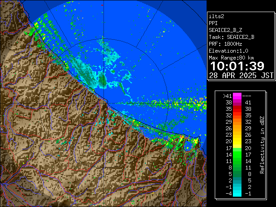Click the 'ilts2' site name text
The height and width of the screenshot is (207, 276).
tap(216, 16)
